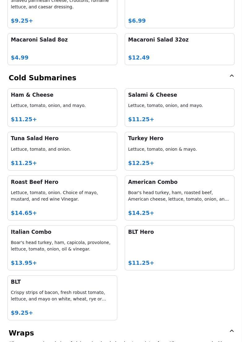Select the Salami & Cheese submarine
Image resolution: width=242 pixels, height=342 pixels.
[x=179, y=107]
